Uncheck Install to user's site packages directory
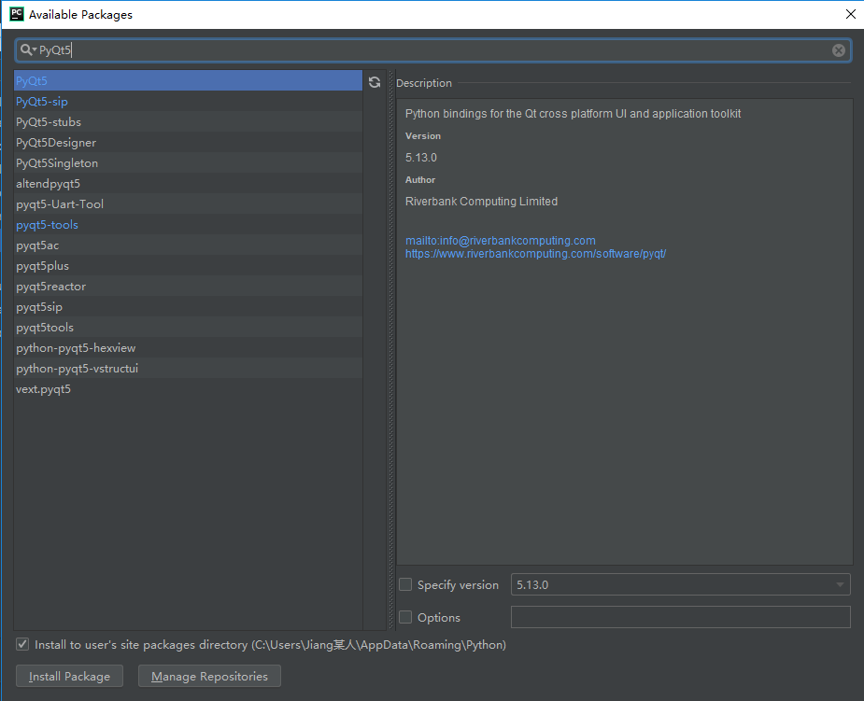The height and width of the screenshot is (701, 864). pos(22,644)
